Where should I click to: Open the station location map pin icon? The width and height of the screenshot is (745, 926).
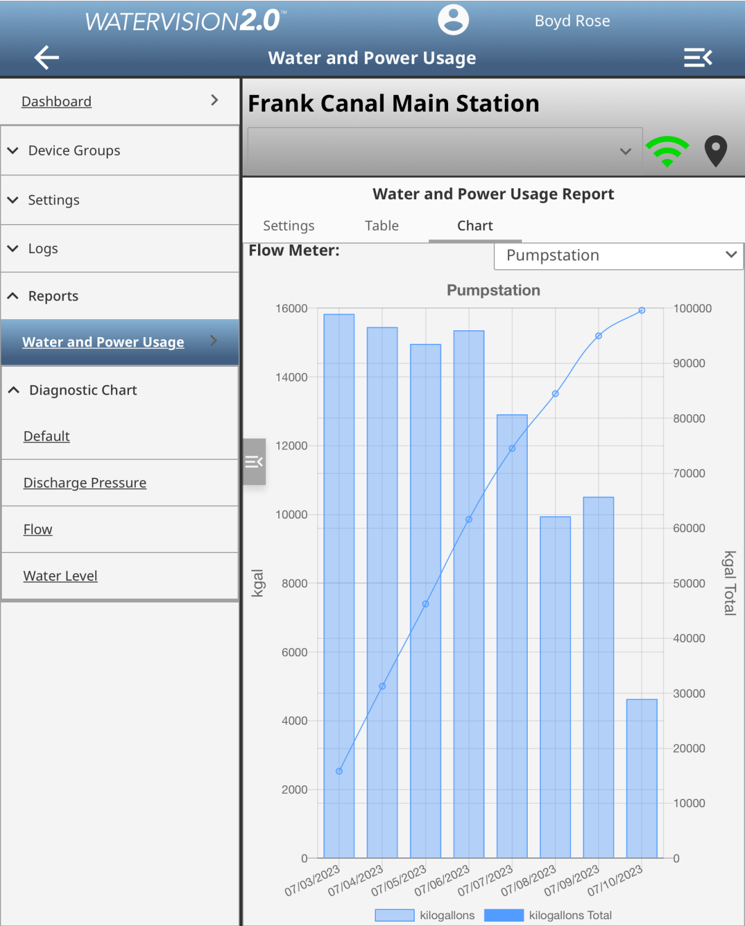(716, 150)
